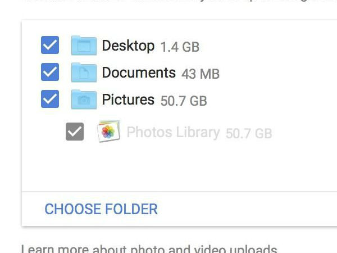This screenshot has height=253, width=337.
Task: Click the Desktop folder icon
Action: [x=84, y=46]
